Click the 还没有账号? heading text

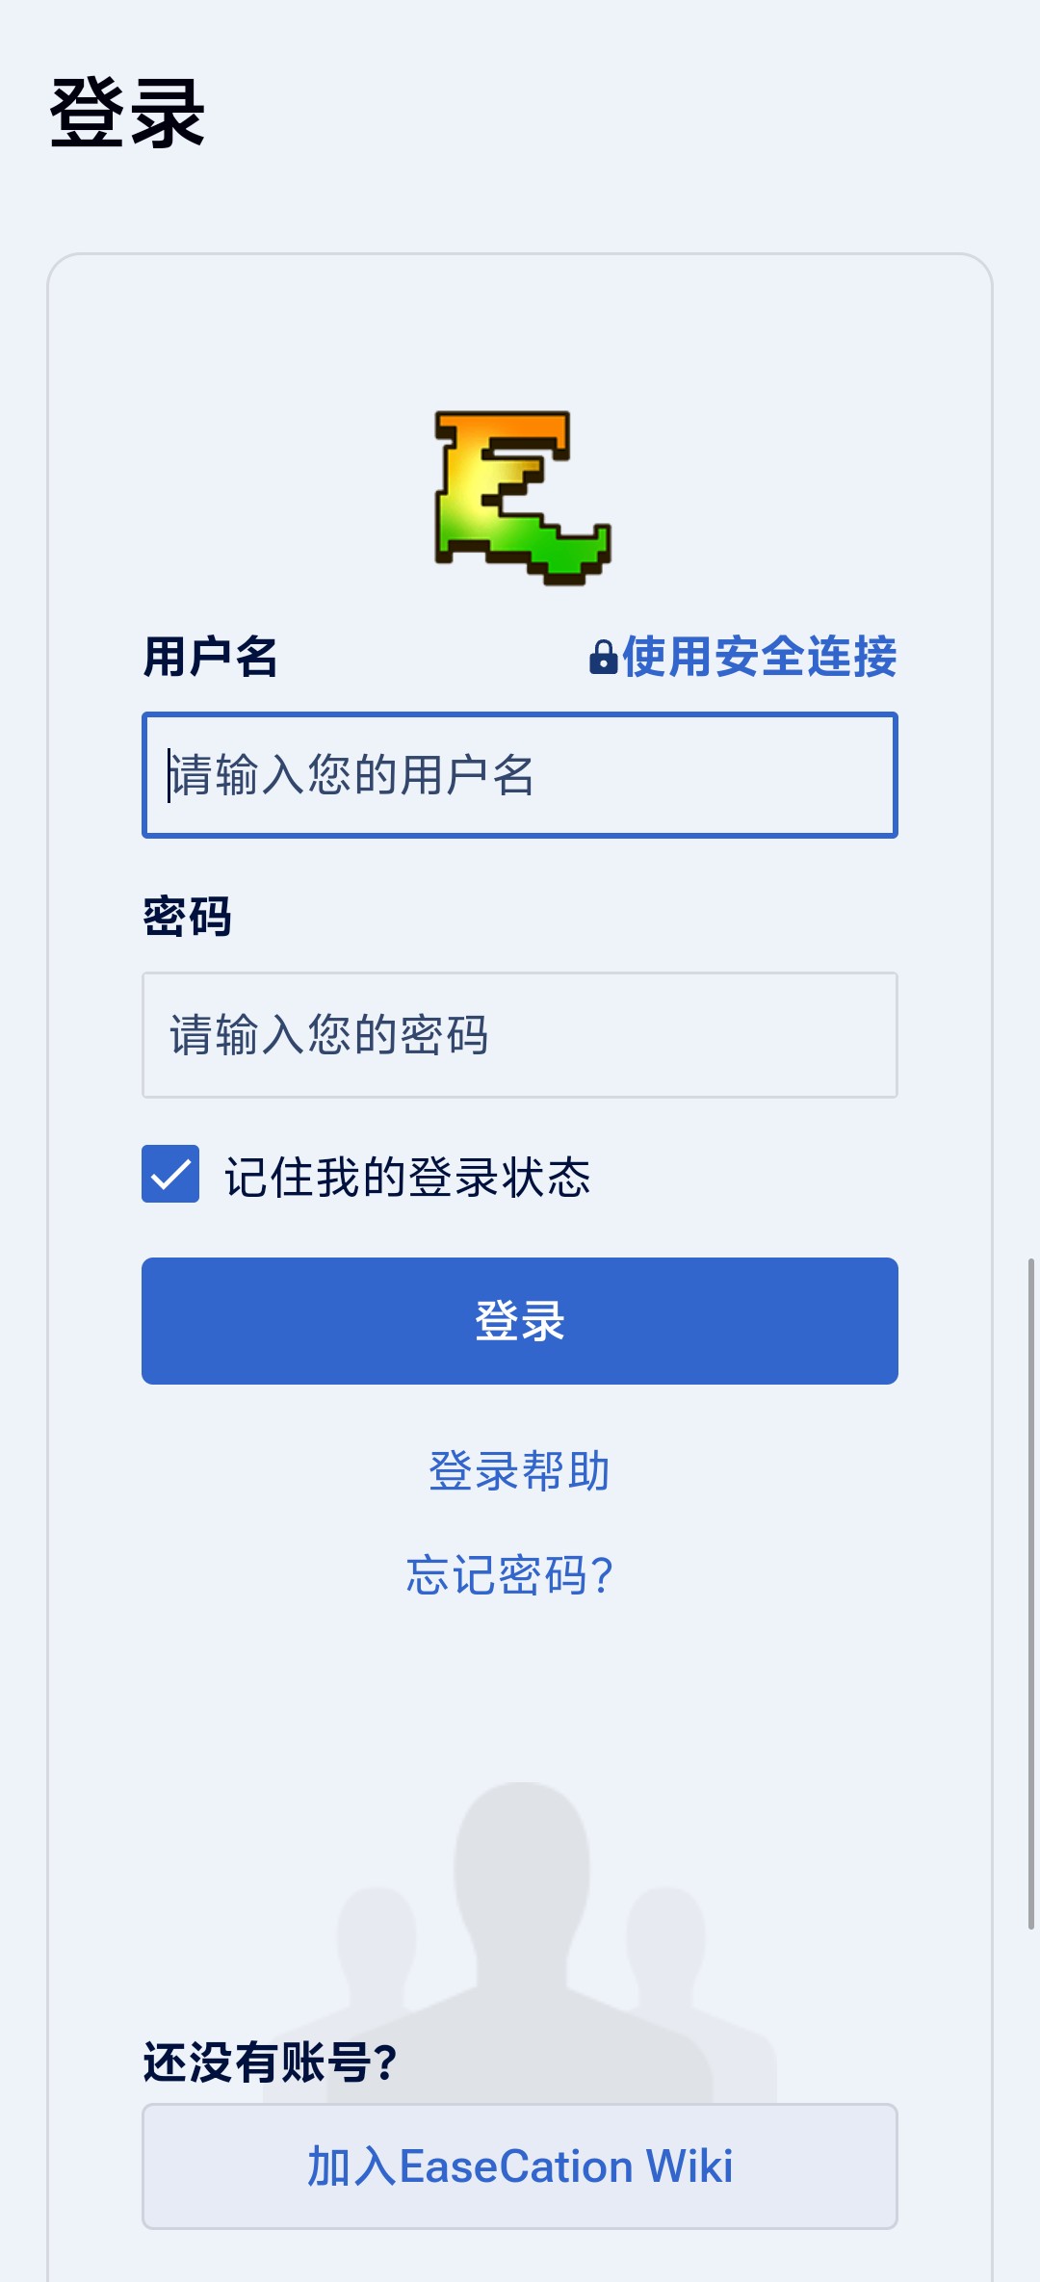click(270, 2062)
